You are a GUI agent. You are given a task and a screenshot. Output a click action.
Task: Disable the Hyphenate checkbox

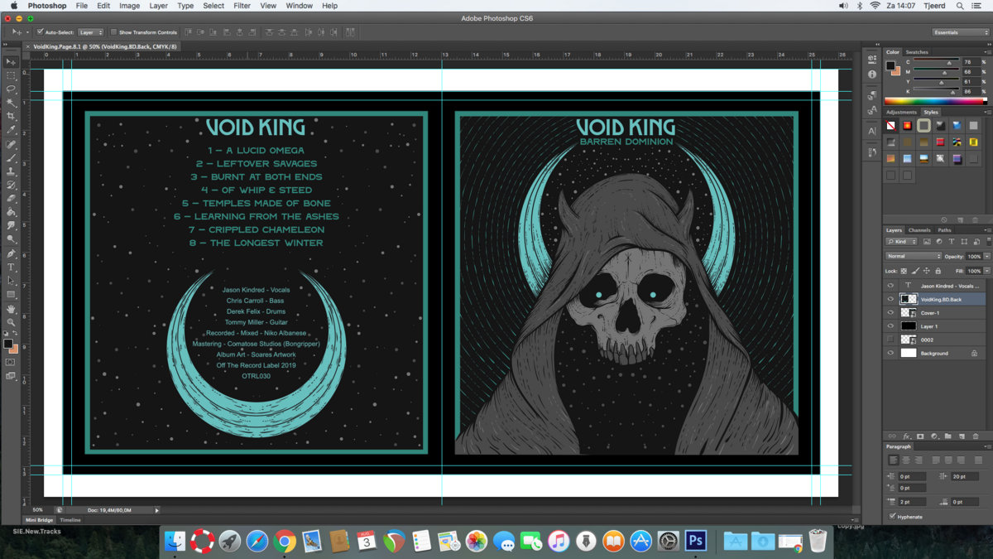892,517
